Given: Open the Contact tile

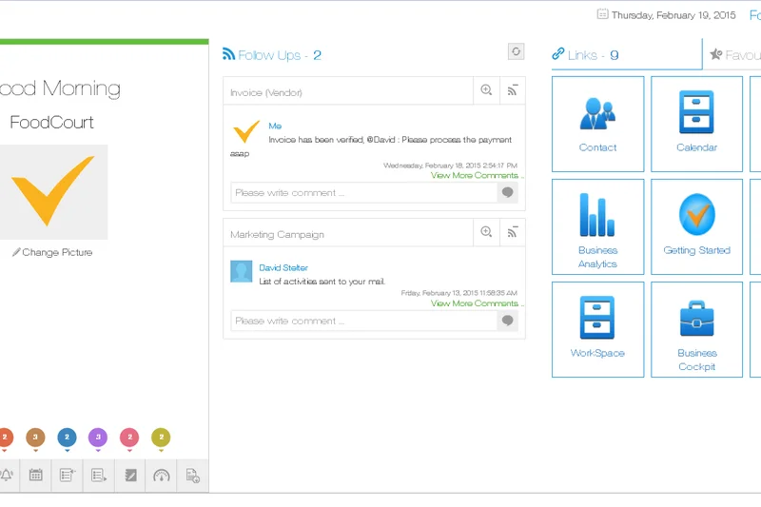Looking at the screenshot, I should point(597,124).
